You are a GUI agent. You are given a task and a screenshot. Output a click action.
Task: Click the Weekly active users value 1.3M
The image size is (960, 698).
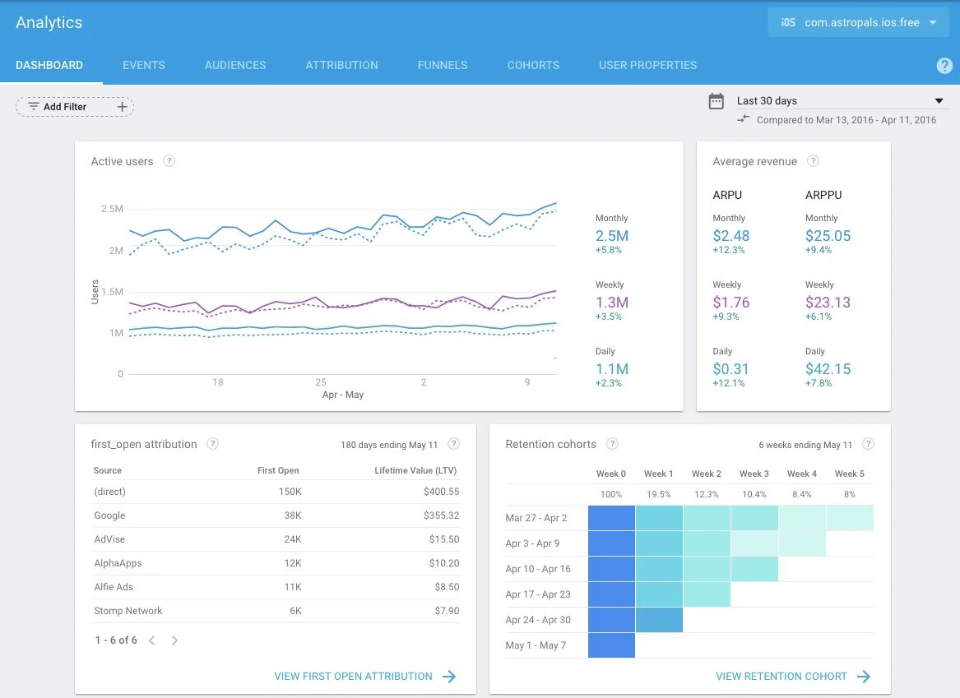click(x=612, y=303)
